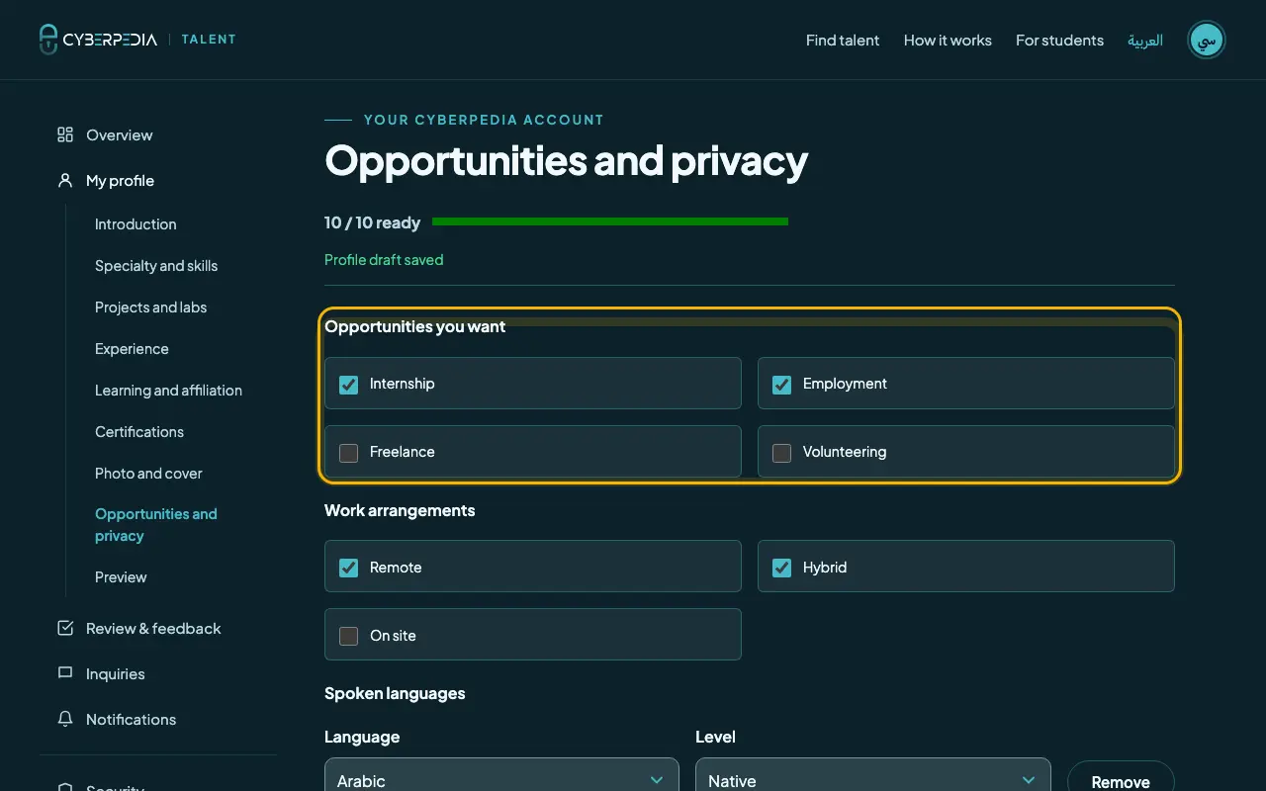Uncheck the Employment checkbox

click(781, 384)
